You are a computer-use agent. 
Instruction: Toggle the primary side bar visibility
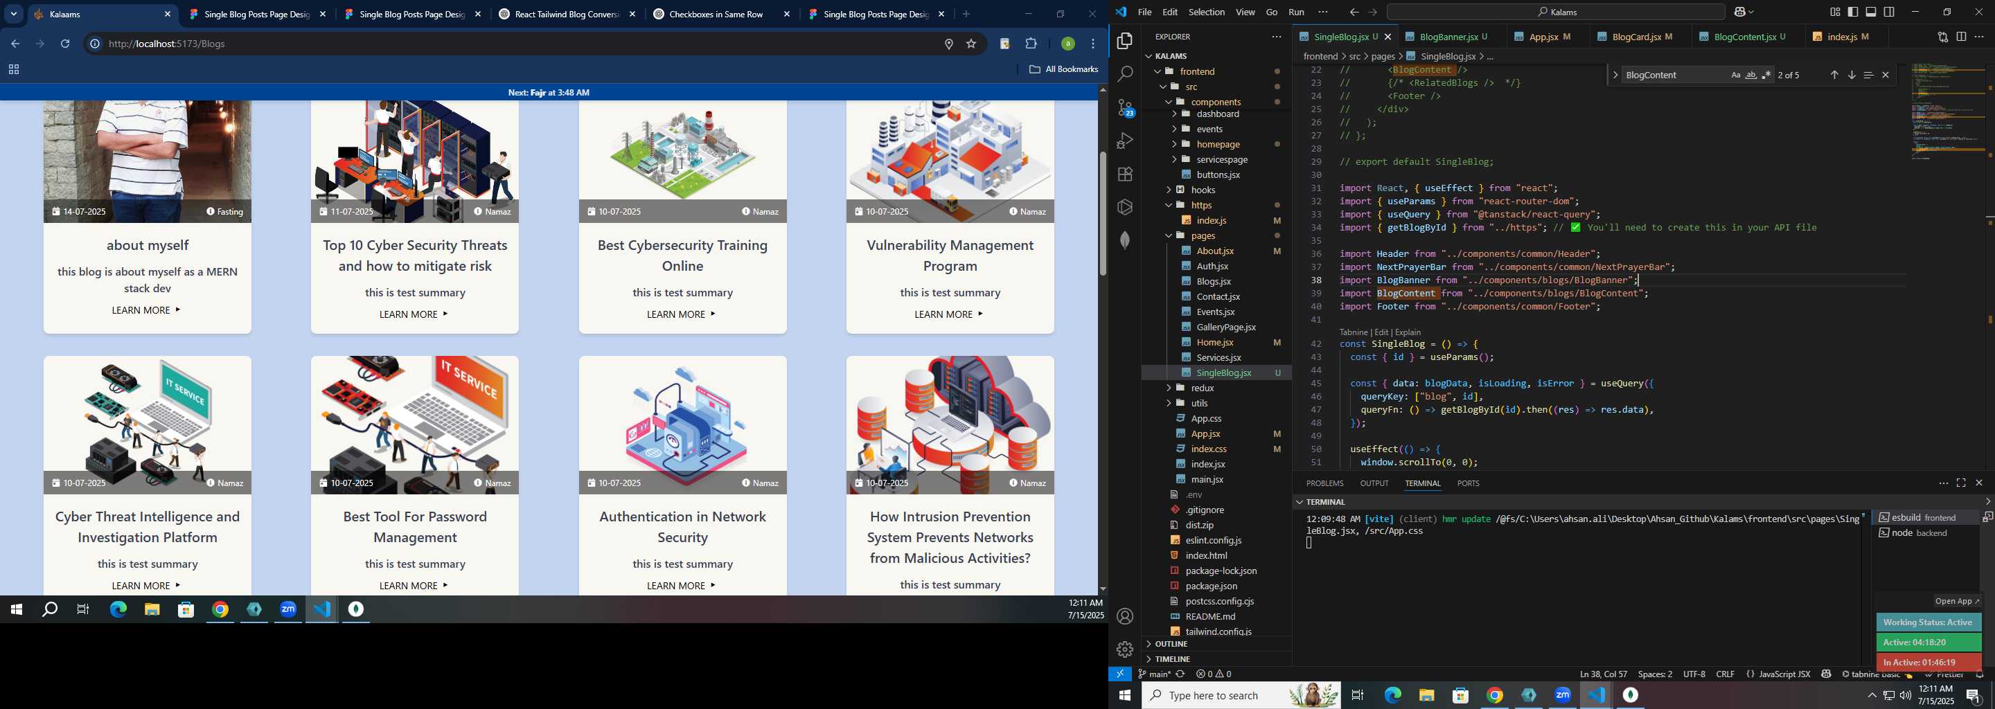point(1853,12)
